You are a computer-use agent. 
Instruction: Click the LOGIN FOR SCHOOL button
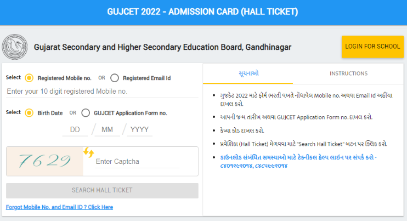372,47
